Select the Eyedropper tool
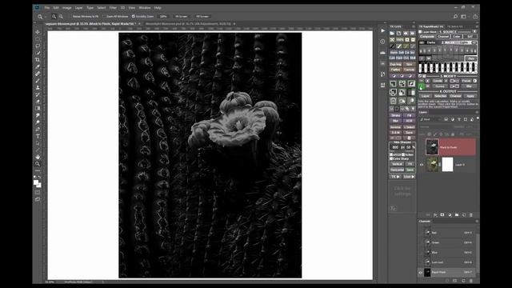 [x=38, y=66]
